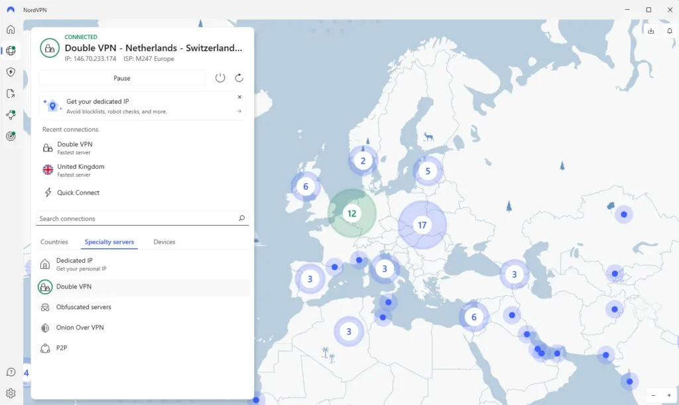Click the download icon at top right
The image size is (679, 405).
650,31
